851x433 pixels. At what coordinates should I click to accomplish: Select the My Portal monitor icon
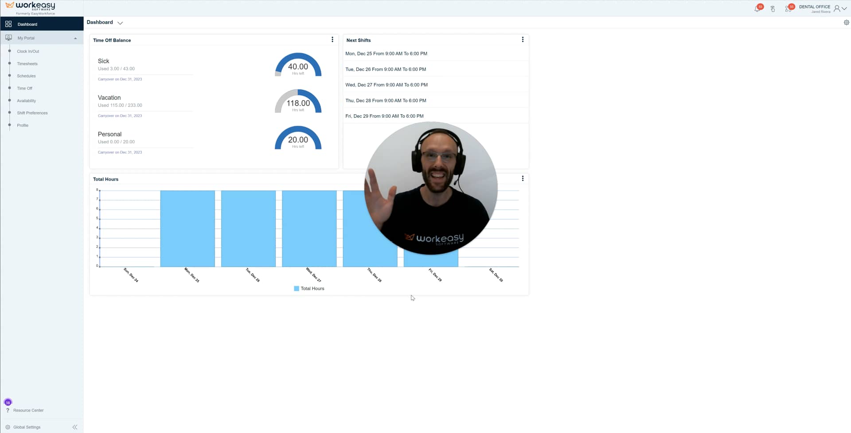point(8,38)
